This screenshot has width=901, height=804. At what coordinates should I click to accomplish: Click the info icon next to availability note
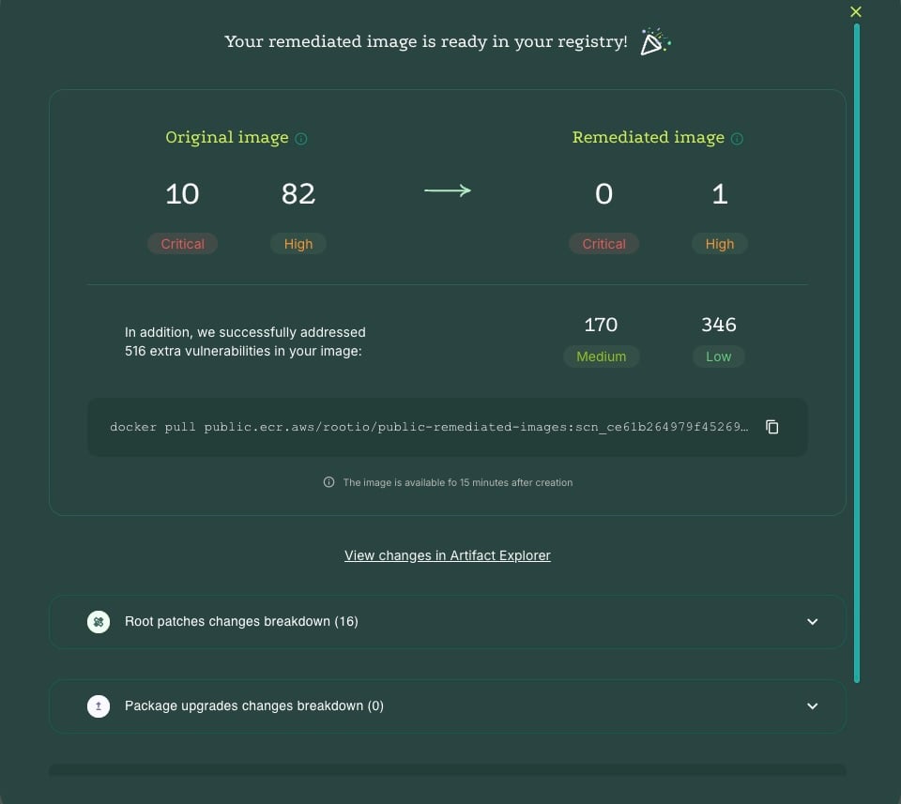[328, 482]
